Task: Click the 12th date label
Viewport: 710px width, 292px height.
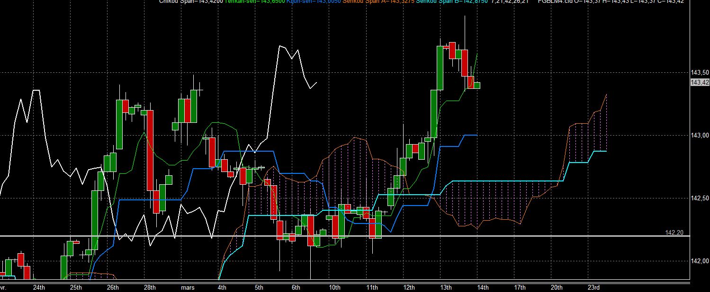Action: (409, 287)
